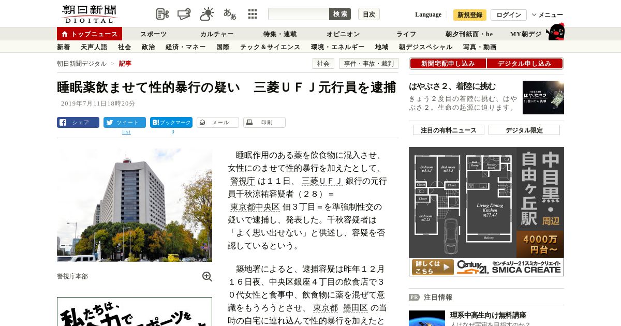Open カルチャー tab
Image resolution: width=621 pixels, height=326 pixels.
pos(217,34)
